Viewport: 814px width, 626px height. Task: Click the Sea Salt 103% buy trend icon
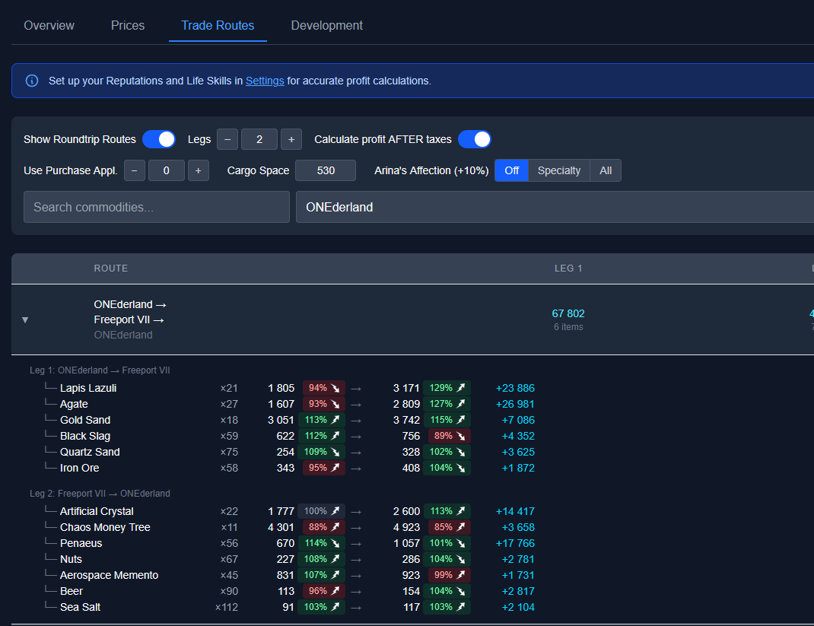point(335,607)
